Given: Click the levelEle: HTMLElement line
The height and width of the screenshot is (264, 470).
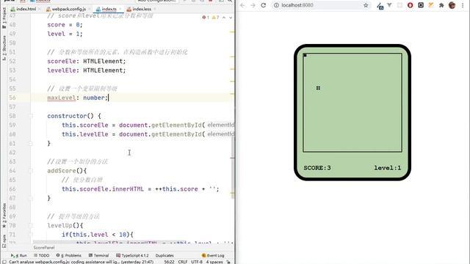Looking at the screenshot, I should click(x=87, y=70).
